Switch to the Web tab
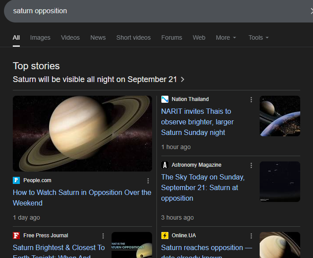This screenshot has height=258, width=313. tap(199, 37)
